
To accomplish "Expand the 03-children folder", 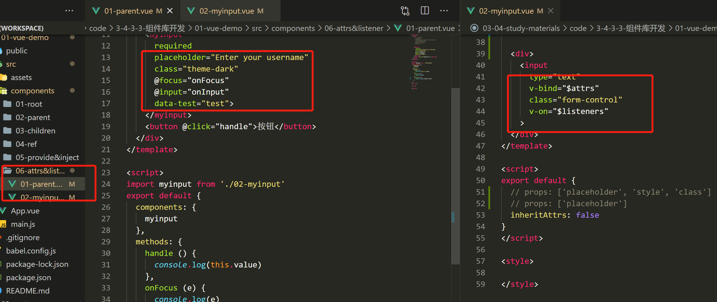I will (x=35, y=131).
